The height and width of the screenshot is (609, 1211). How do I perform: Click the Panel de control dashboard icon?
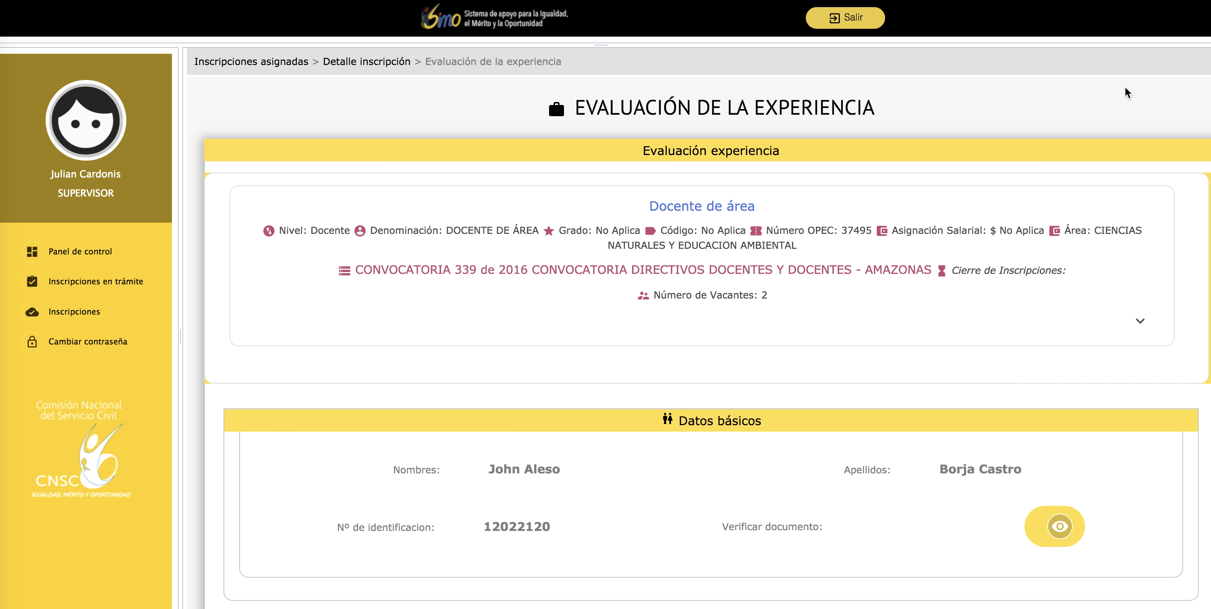pyautogui.click(x=32, y=252)
